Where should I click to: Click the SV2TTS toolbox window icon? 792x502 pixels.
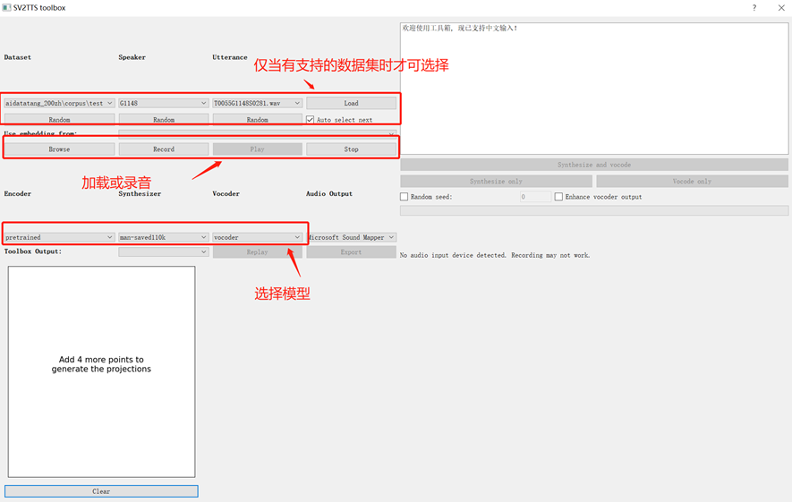[6, 7]
